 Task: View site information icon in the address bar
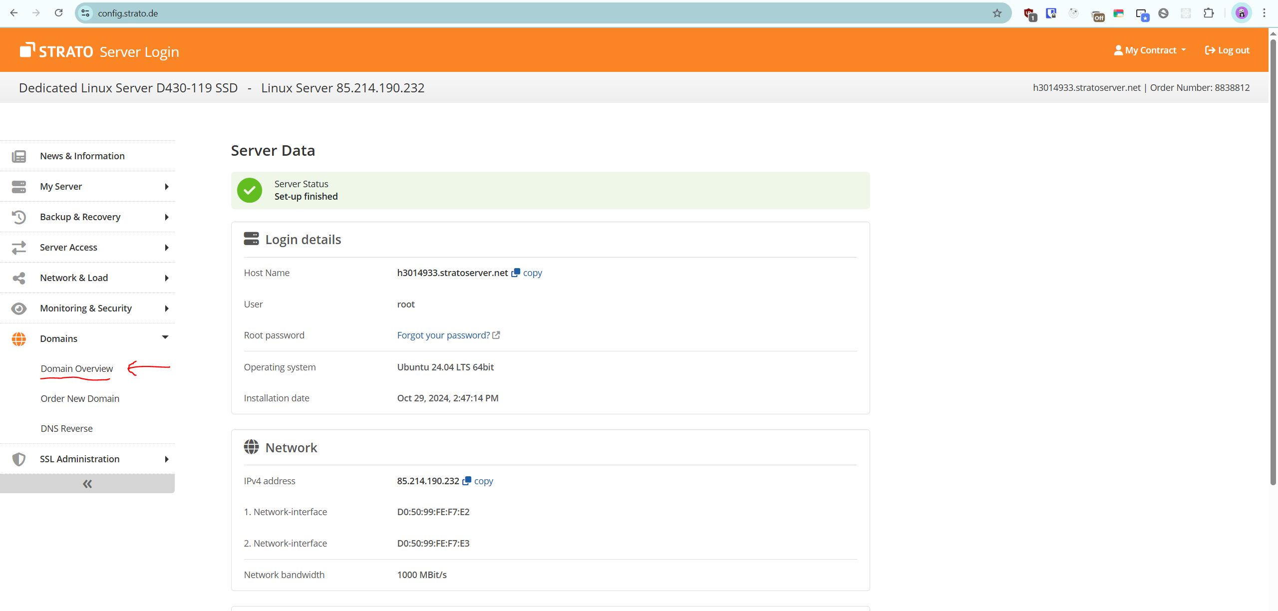[x=85, y=13]
